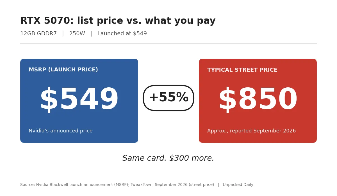Click the RTX 5070 headline title

118,21
